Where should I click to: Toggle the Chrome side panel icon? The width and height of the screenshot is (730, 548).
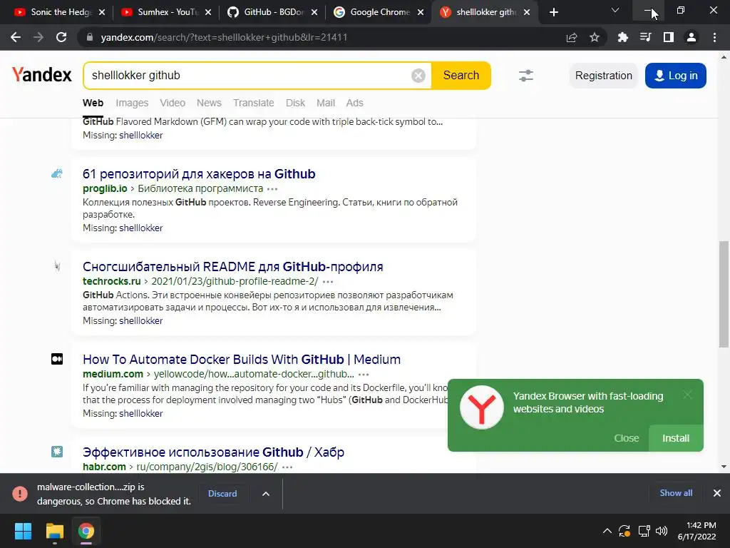coord(669,37)
